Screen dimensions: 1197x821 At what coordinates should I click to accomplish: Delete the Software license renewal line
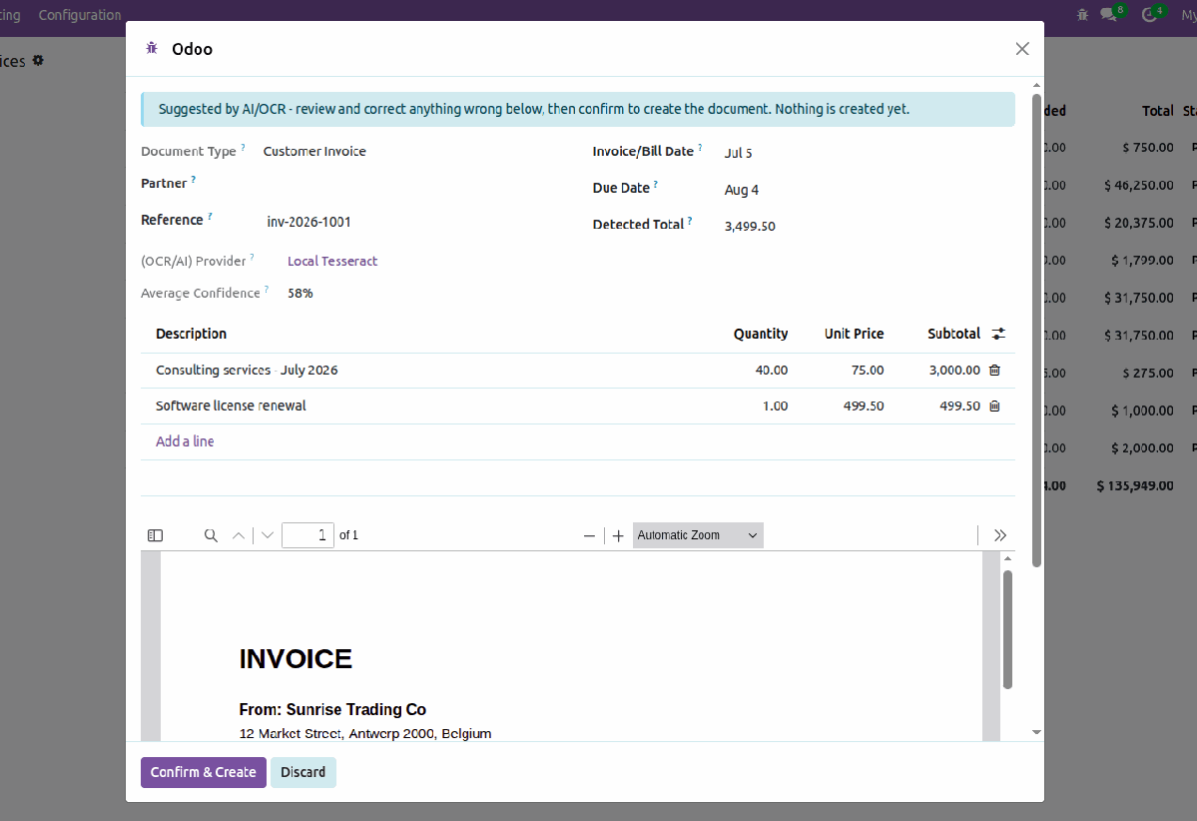tap(994, 407)
